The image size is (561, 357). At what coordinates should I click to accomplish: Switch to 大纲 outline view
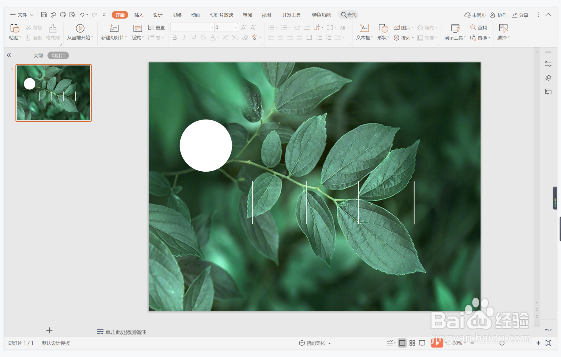click(38, 55)
